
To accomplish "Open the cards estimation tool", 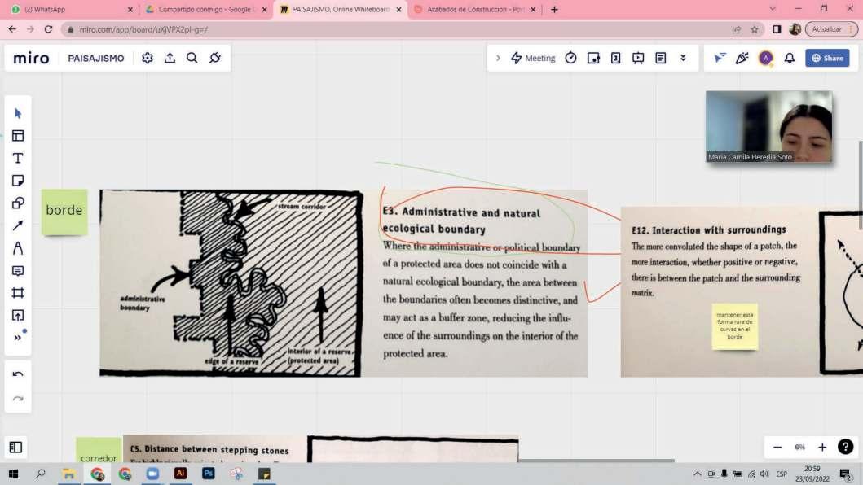I will [x=616, y=59].
